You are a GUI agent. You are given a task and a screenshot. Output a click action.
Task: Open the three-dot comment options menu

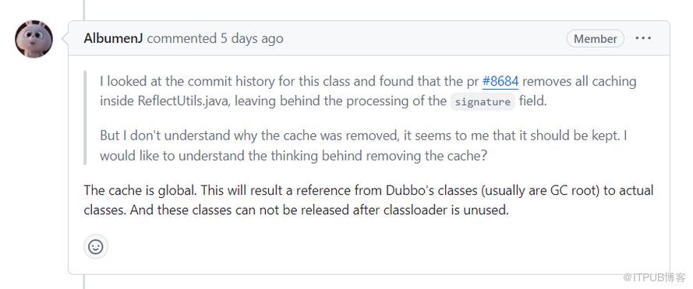click(643, 38)
